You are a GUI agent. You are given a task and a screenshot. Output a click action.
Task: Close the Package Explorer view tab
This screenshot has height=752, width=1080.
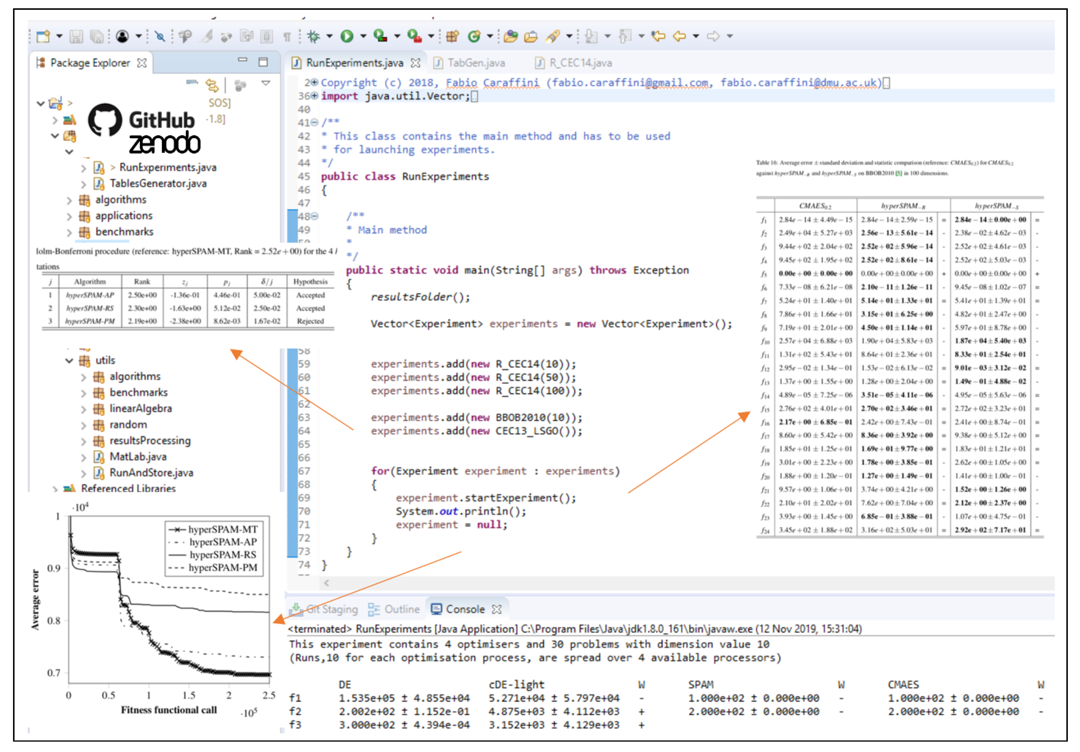[142, 63]
